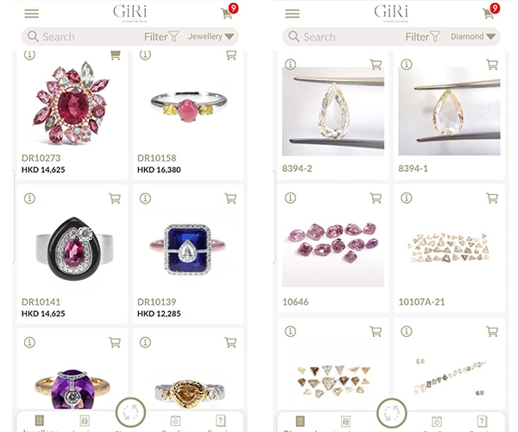Expand the Diamond category dropdown
This screenshot has height=432, width=518.
[473, 36]
